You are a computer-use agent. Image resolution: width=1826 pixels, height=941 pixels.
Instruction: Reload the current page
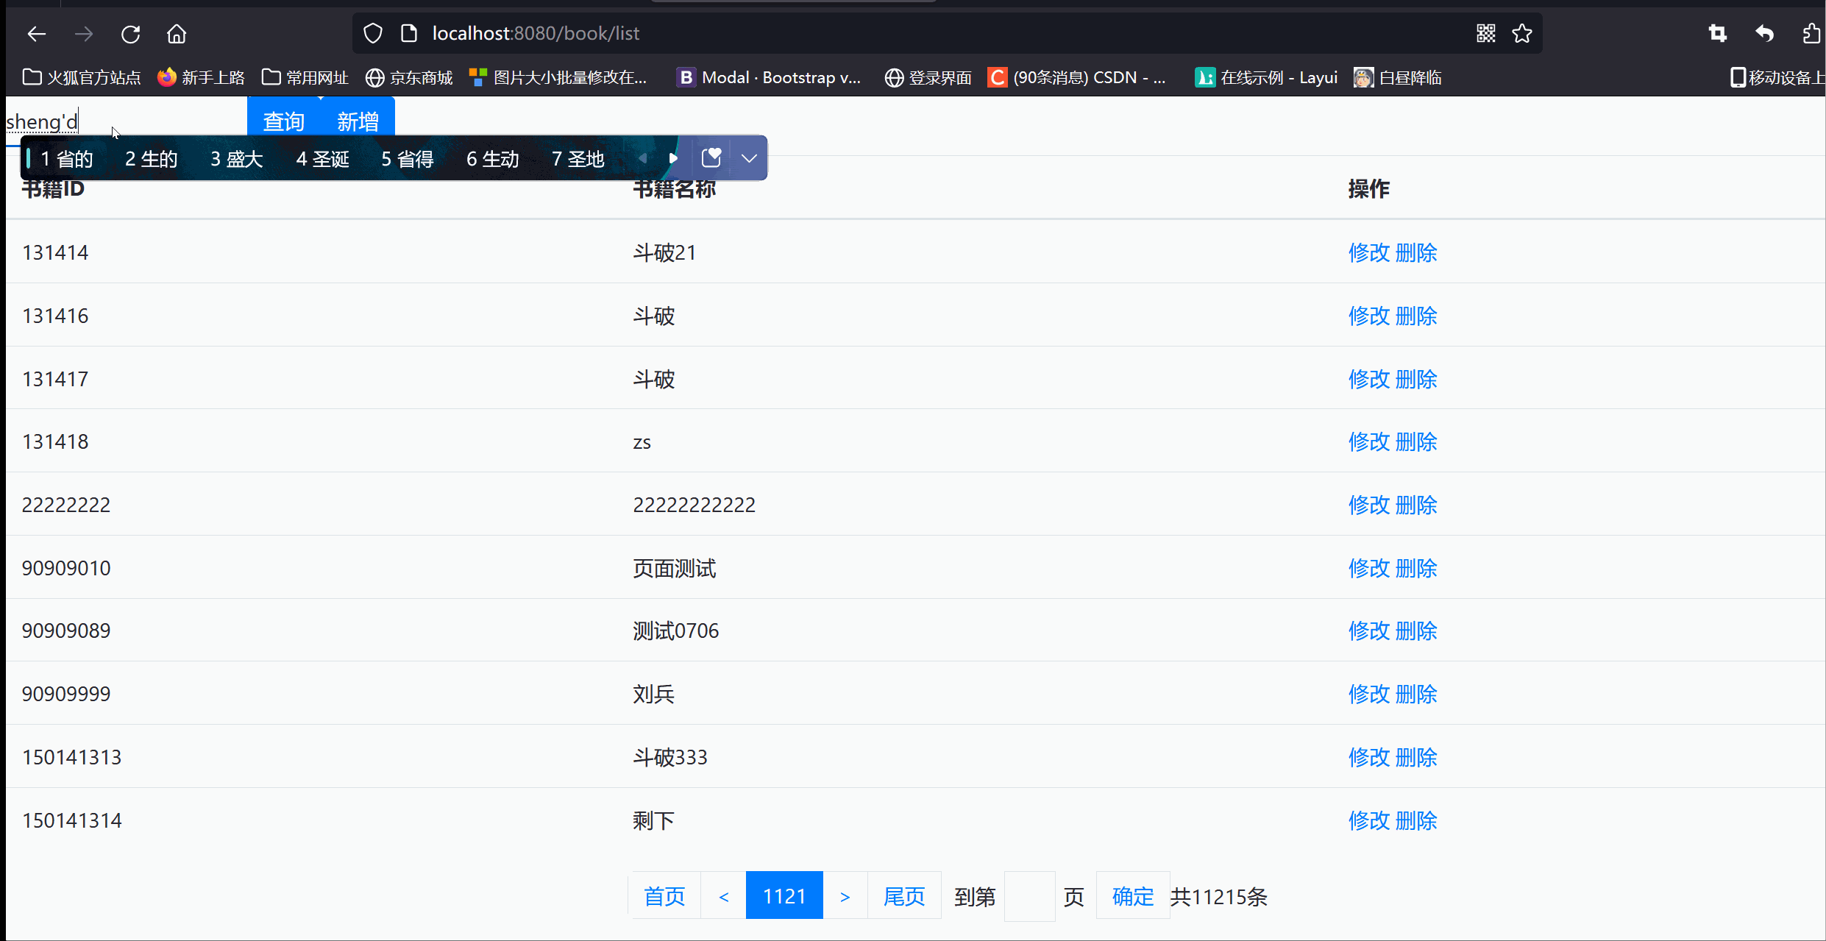130,34
